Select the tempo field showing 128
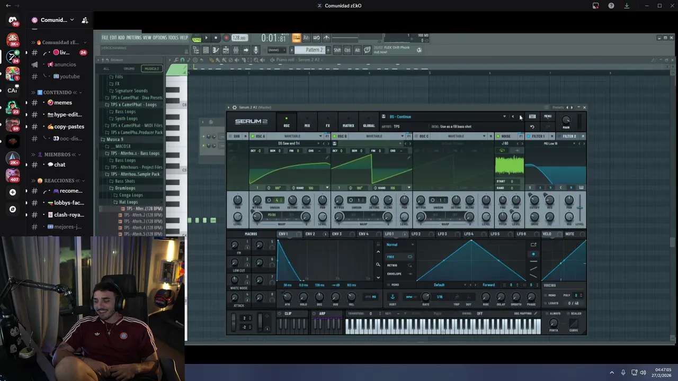Viewport: 678px width, 381px height. 239,38
